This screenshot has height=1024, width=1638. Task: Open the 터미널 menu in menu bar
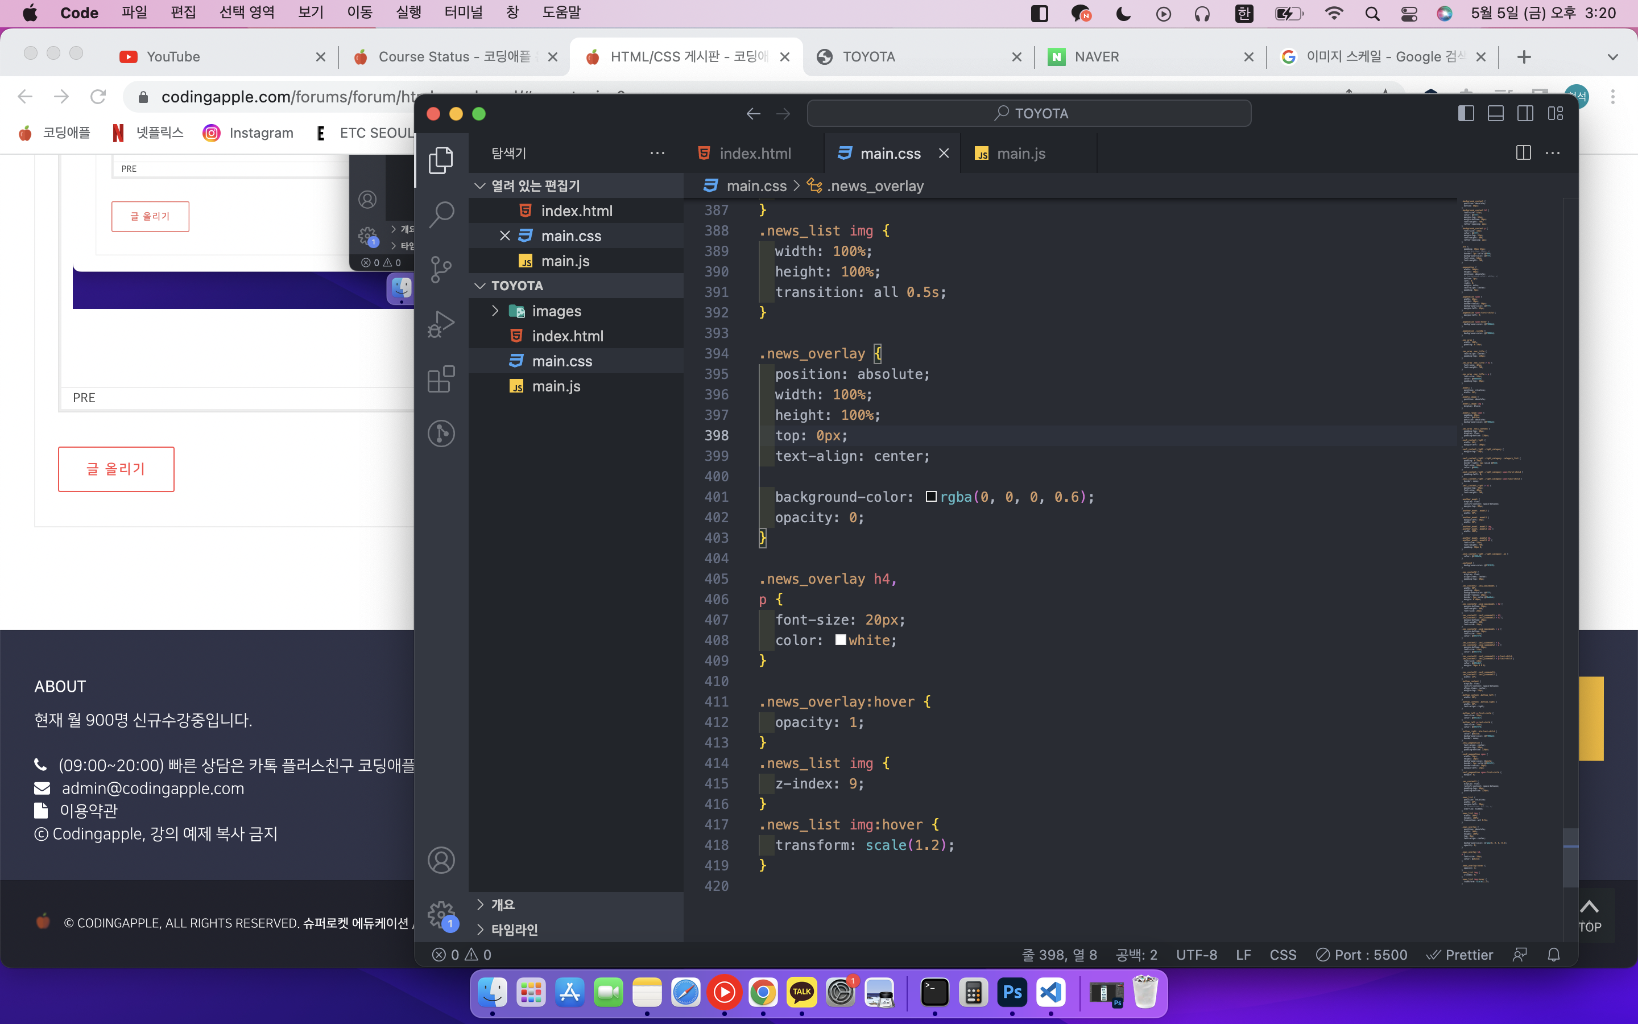pyautogui.click(x=464, y=13)
